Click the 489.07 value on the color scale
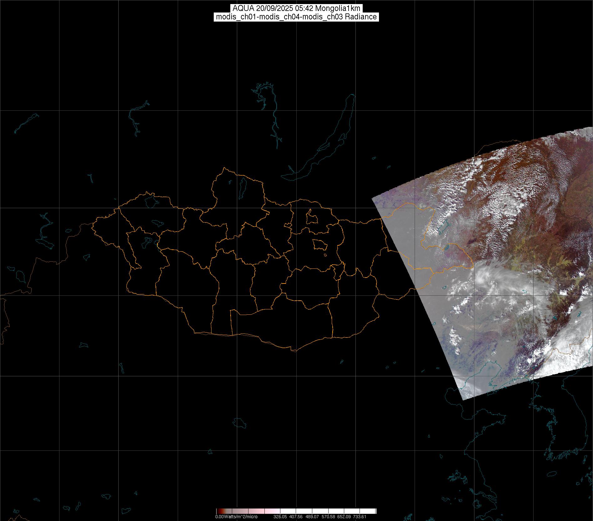This screenshot has height=521, width=593. click(312, 517)
